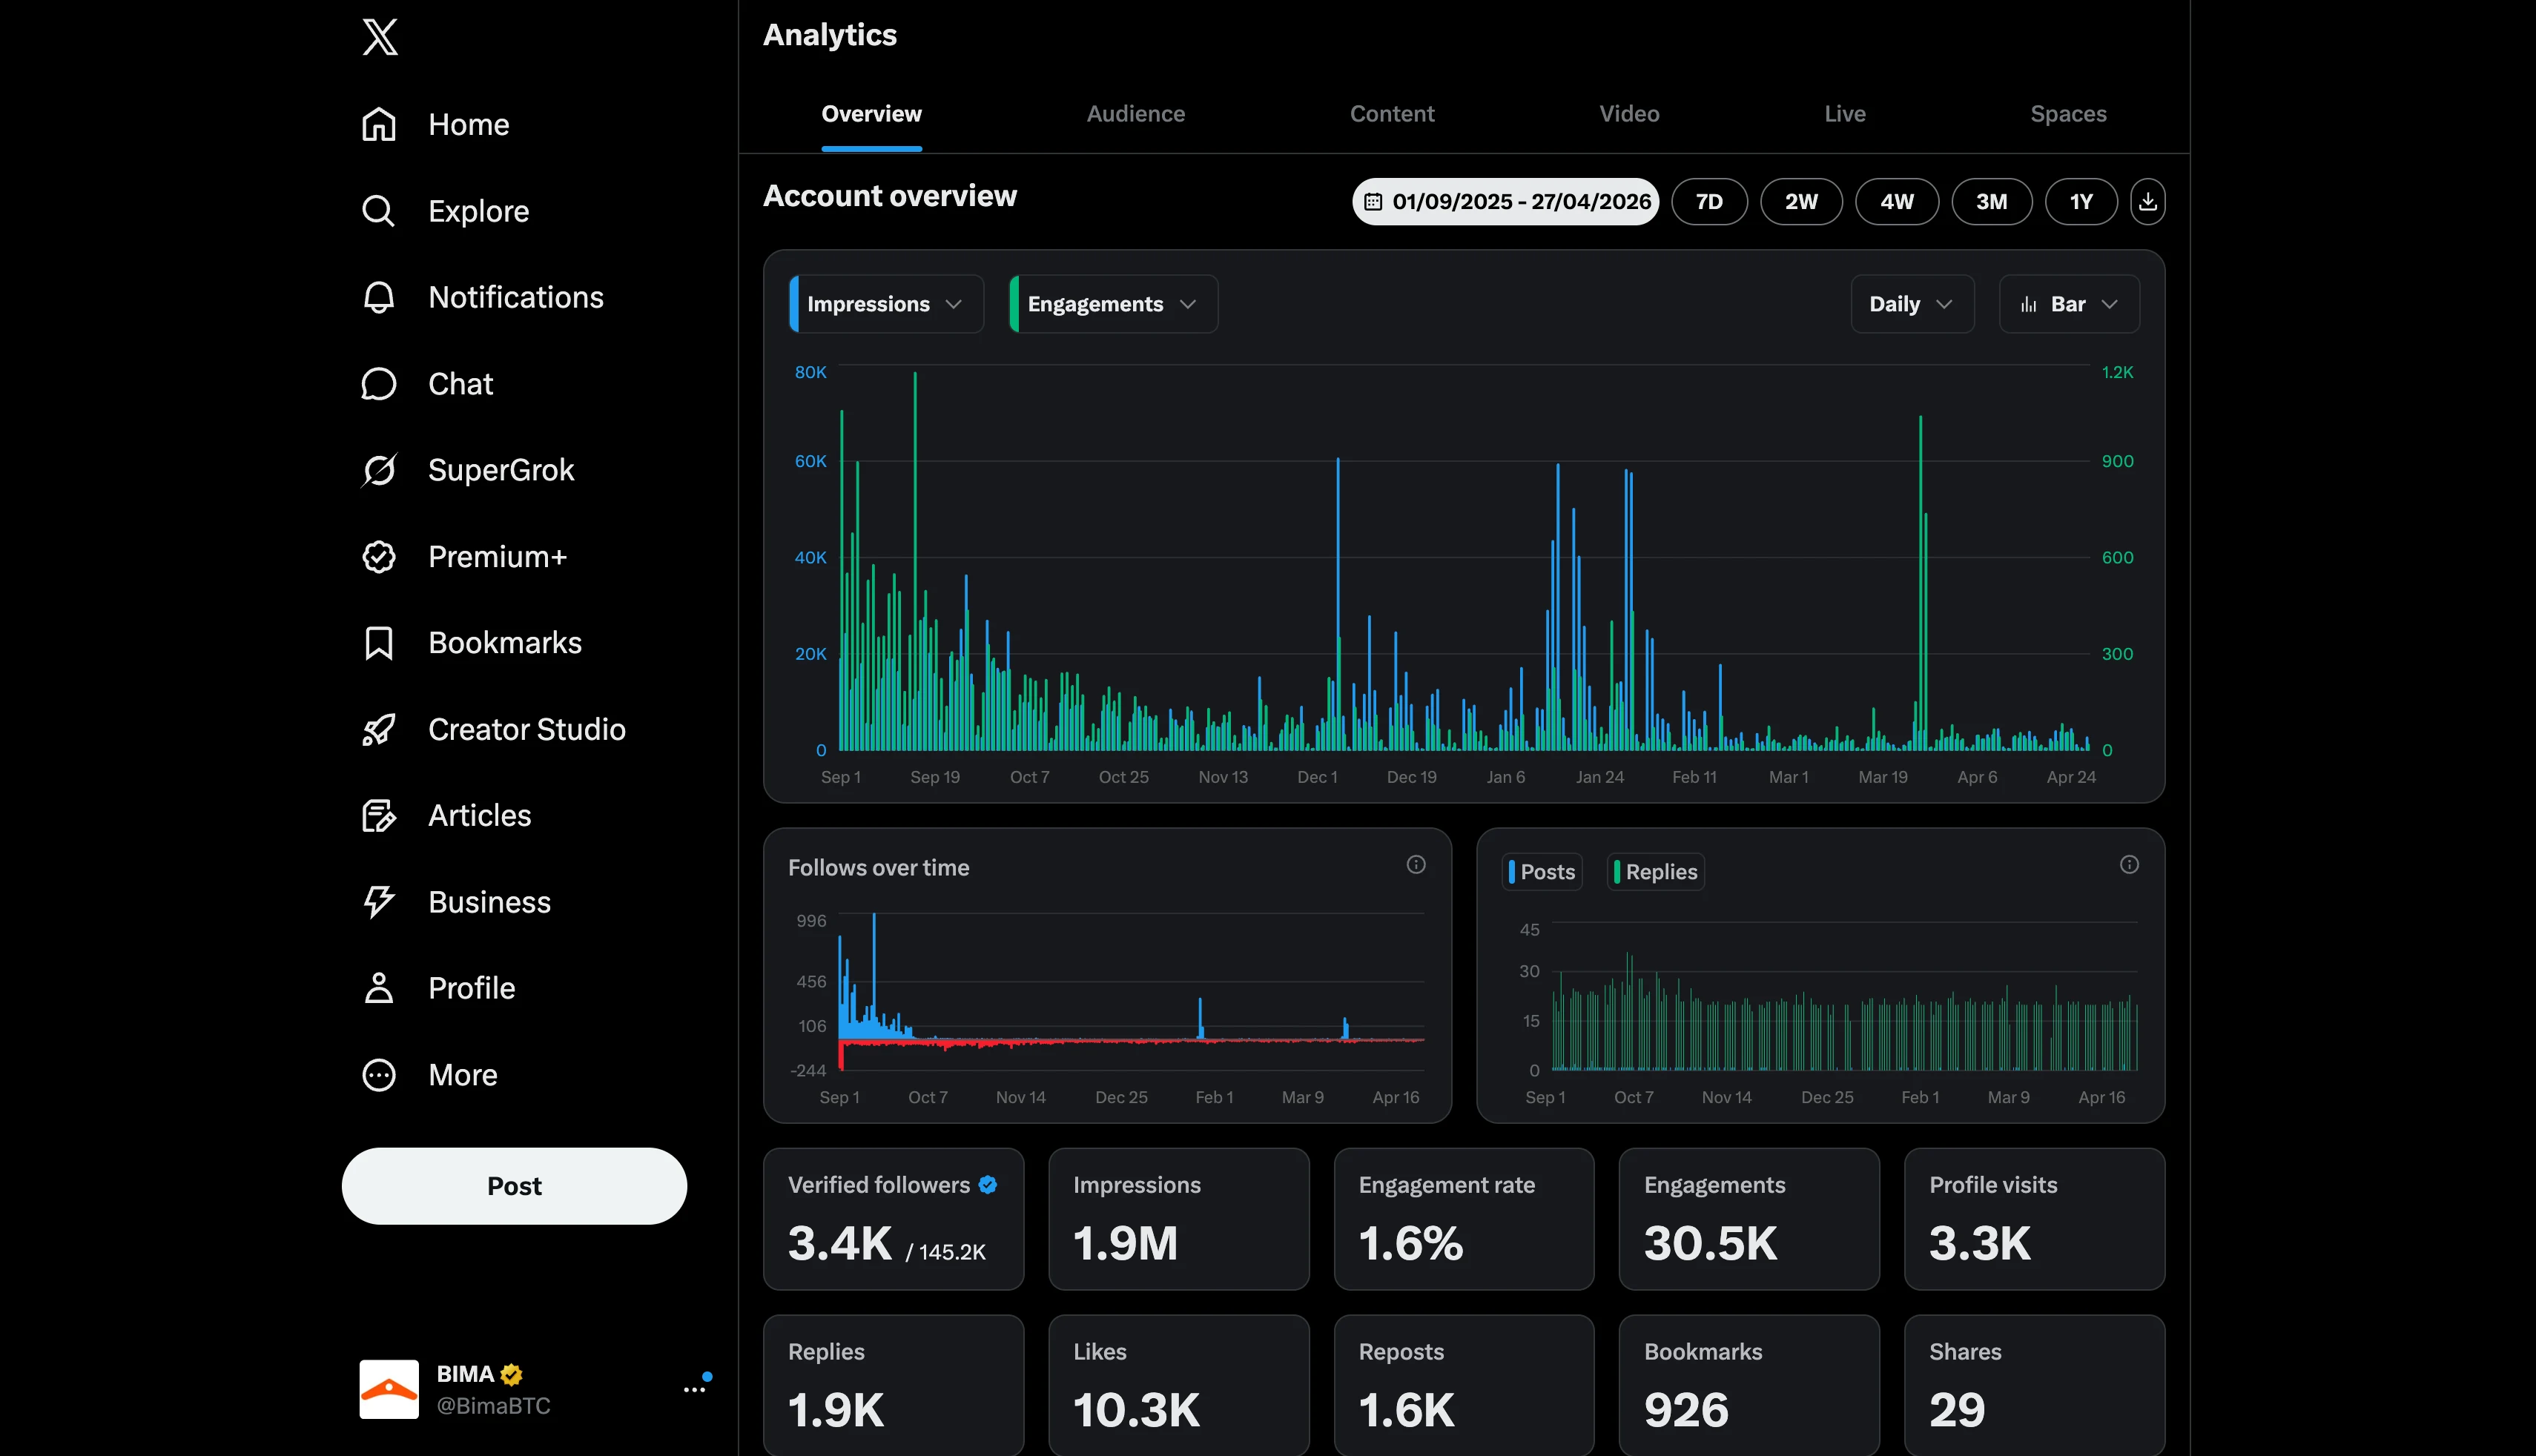Click the Analytics page title

(830, 35)
